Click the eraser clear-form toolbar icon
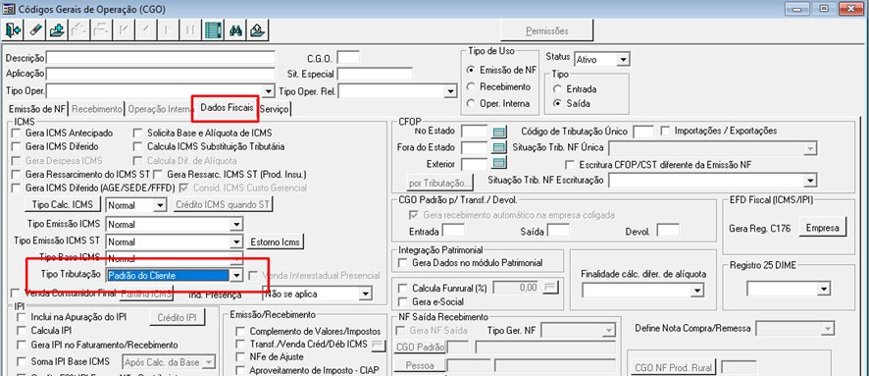The height and width of the screenshot is (376, 869). (x=34, y=30)
